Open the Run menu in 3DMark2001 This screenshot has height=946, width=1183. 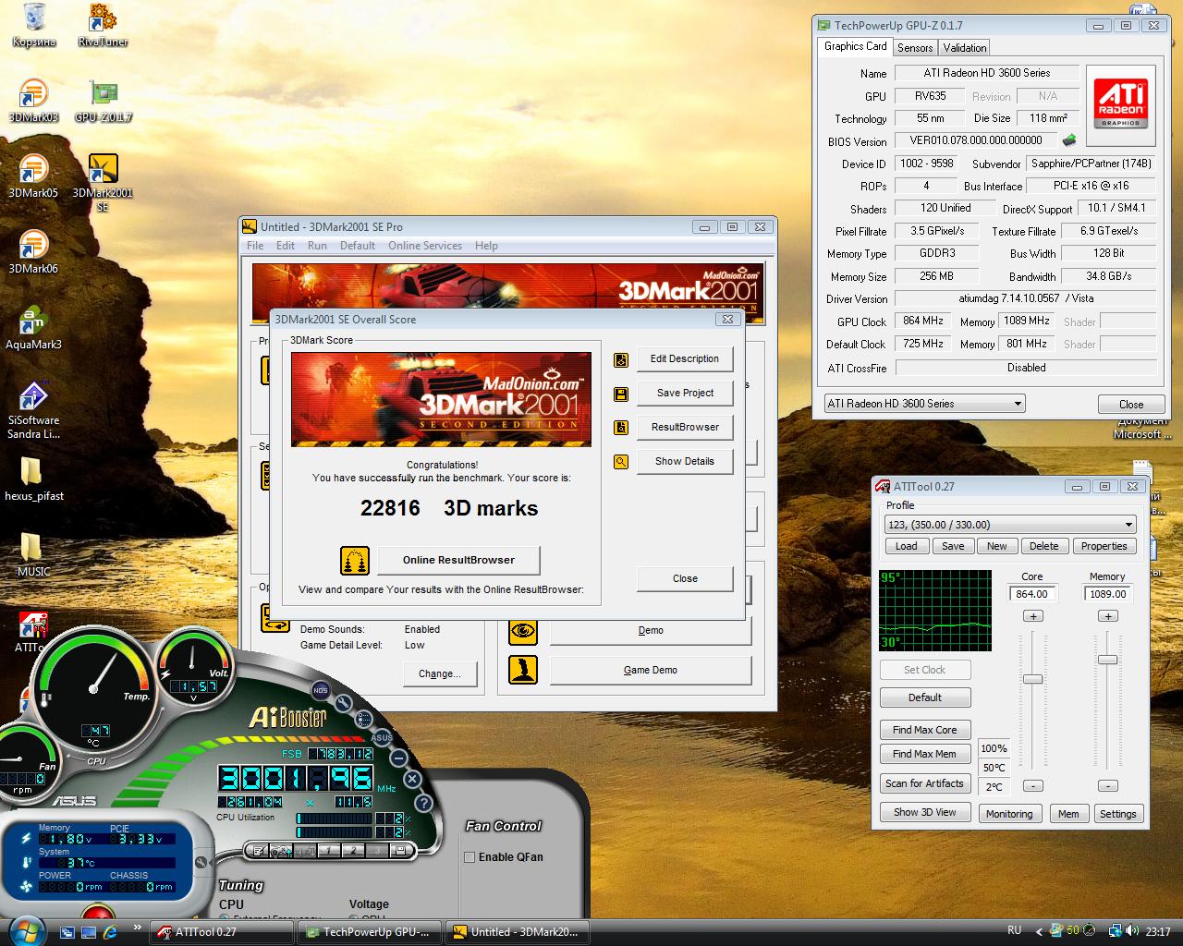[317, 246]
